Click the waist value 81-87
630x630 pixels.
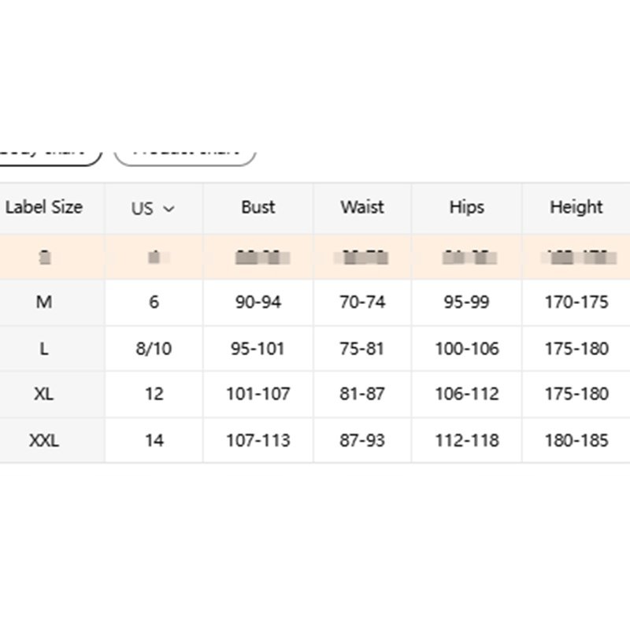tap(362, 395)
